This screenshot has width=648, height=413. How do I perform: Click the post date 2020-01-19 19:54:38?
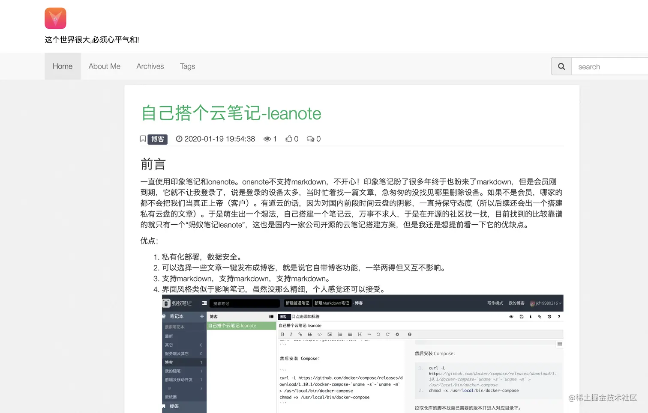[x=219, y=139]
